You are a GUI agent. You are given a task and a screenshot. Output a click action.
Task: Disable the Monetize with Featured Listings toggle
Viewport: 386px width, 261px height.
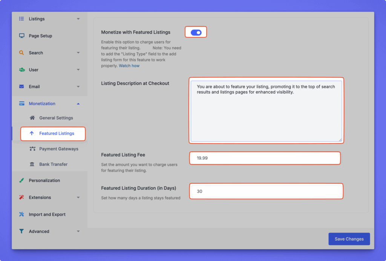[196, 33]
